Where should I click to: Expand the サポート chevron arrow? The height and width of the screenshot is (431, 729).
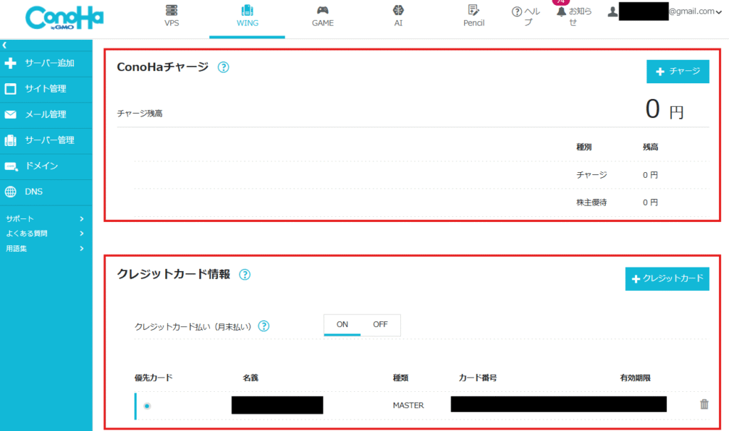click(82, 219)
